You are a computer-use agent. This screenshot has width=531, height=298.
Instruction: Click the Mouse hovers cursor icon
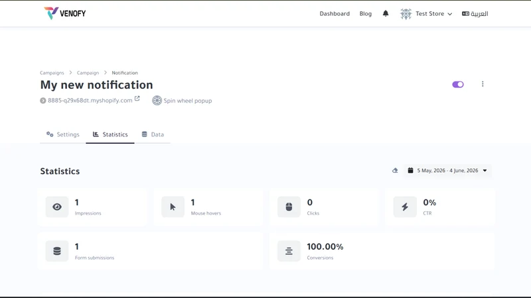tap(173, 207)
